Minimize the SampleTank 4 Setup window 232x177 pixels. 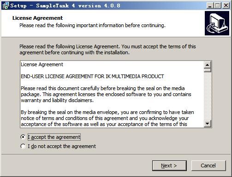tap(209, 6)
